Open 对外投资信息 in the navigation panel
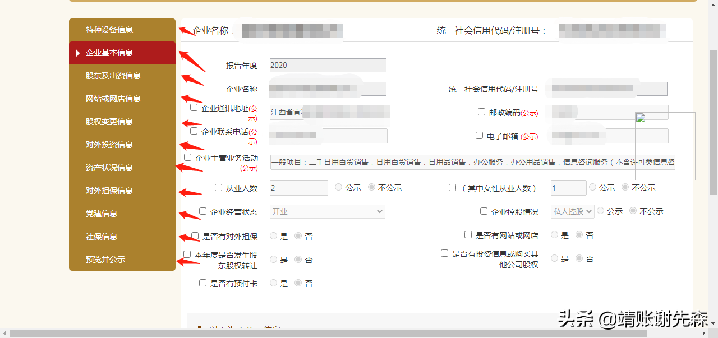The width and height of the screenshot is (718, 338). click(x=122, y=144)
